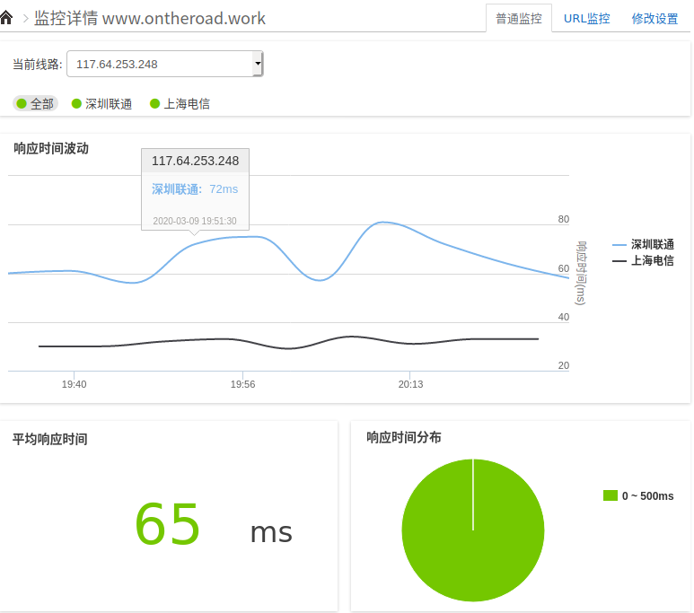The height and width of the screenshot is (613, 694).
Task: Toggle 上海电信 series in chart legend
Action: pyautogui.click(x=652, y=261)
